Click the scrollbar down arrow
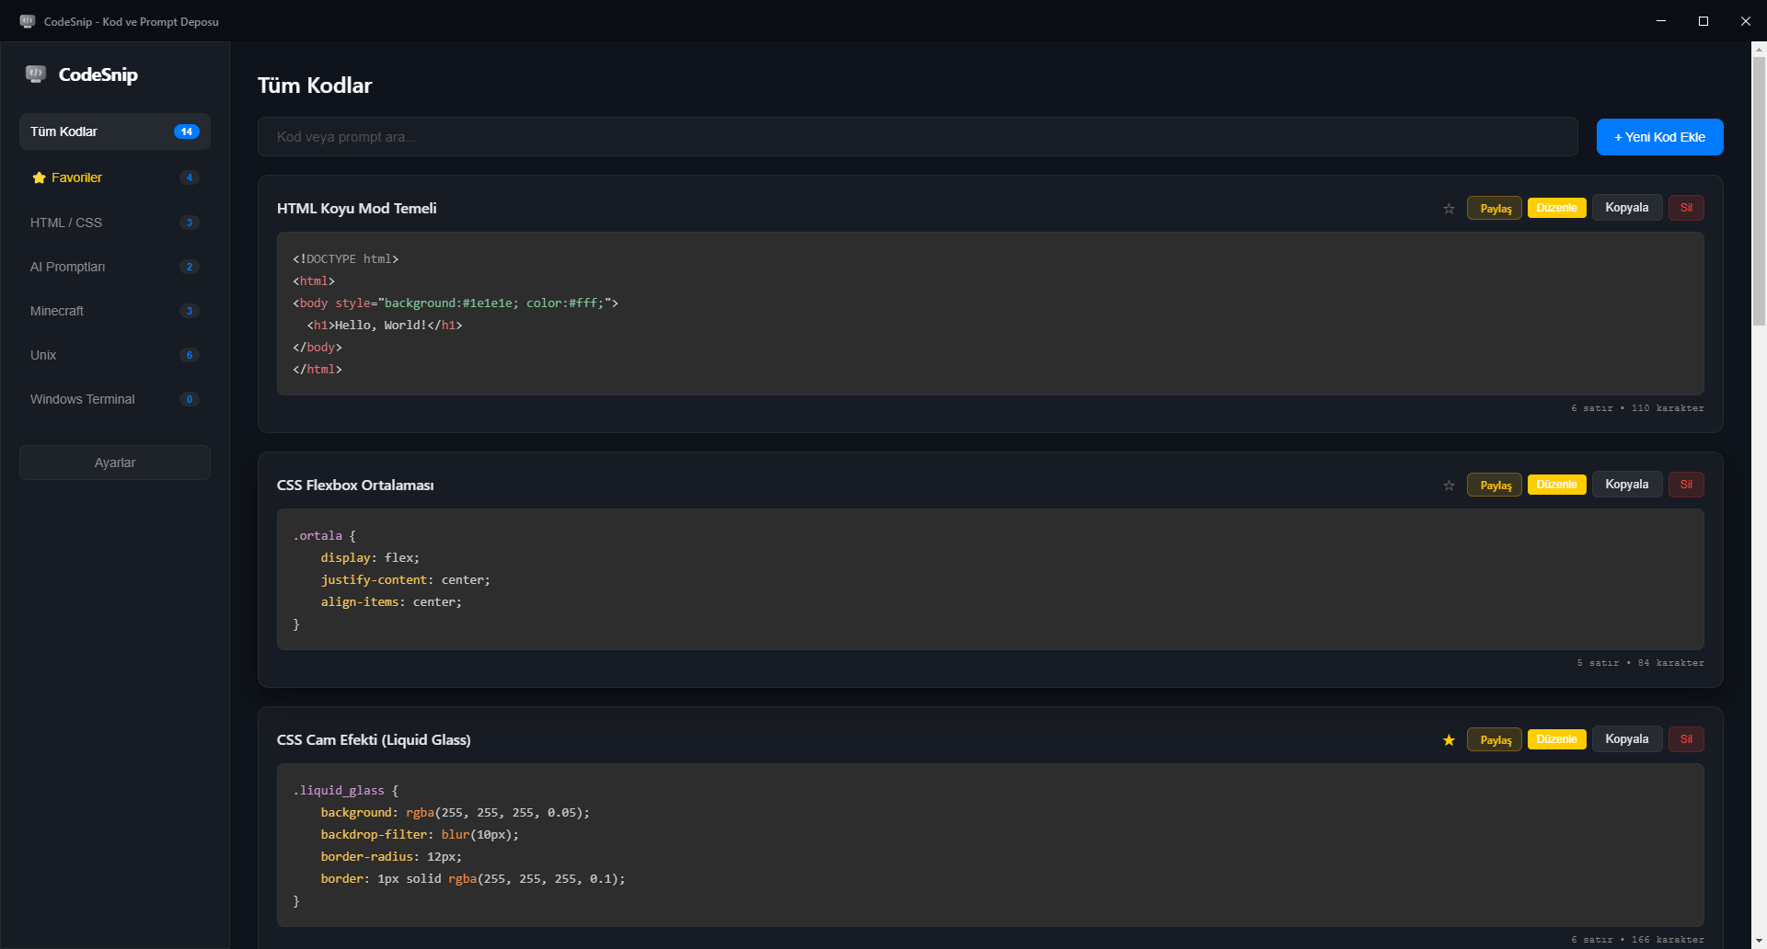This screenshot has height=949, width=1767. [x=1759, y=941]
